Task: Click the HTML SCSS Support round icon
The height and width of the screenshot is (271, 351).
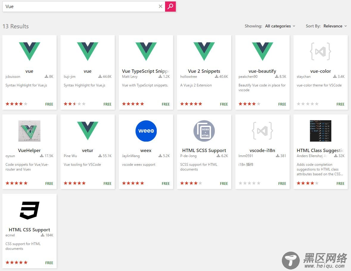Action: click(x=204, y=131)
